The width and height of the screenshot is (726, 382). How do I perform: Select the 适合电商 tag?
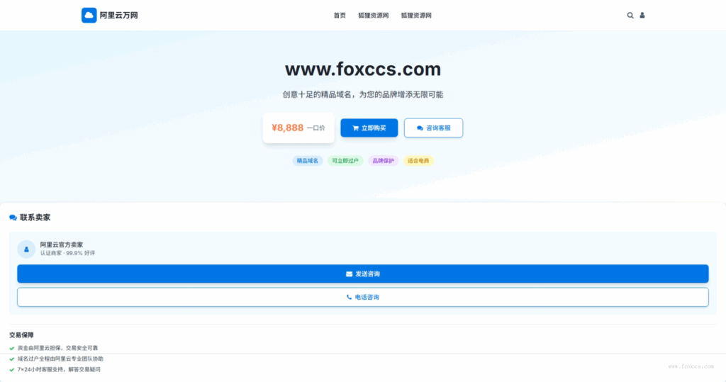click(x=418, y=161)
